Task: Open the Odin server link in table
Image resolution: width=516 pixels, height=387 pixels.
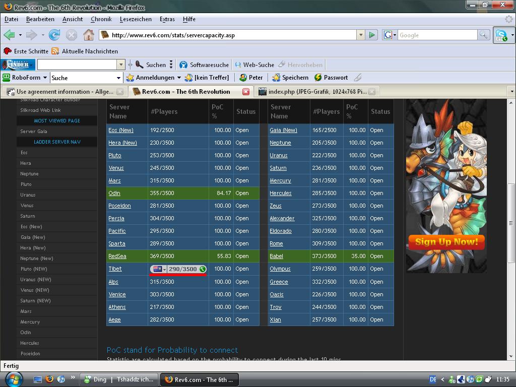Action: click(x=114, y=193)
